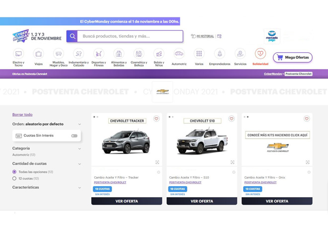Open the Viajes category icon
This screenshot has height=229, width=328.
38,54
